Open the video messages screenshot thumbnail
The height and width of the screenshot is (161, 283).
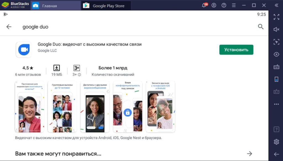95,107
